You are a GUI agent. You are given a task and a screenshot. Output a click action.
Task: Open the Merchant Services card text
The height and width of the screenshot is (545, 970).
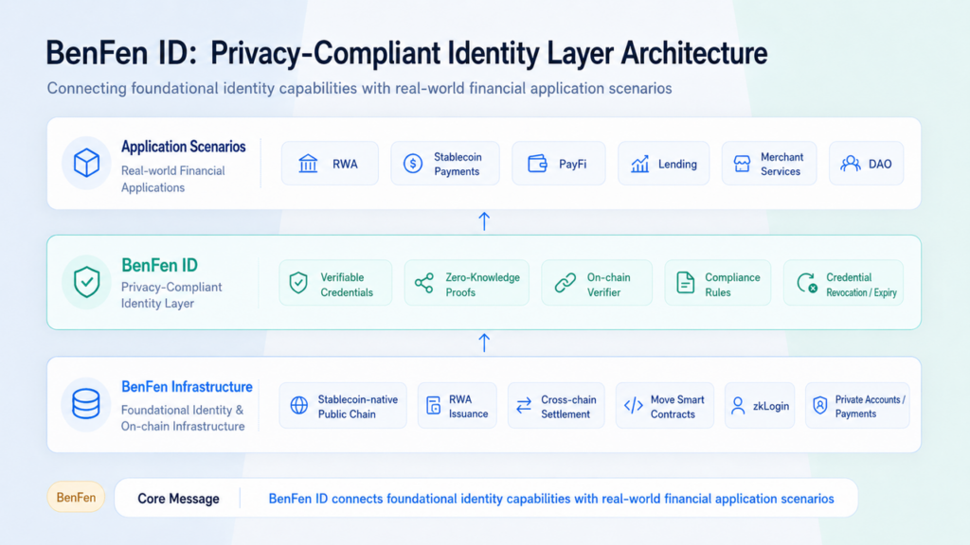coord(781,165)
